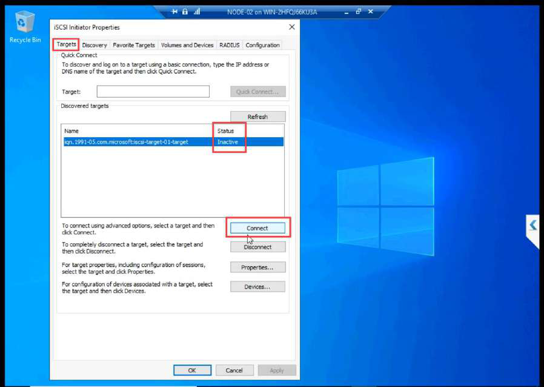Open the Configuration tab
544x387 pixels.
point(263,45)
